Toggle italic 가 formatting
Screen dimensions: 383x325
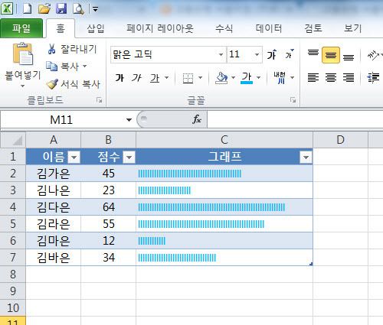point(137,77)
